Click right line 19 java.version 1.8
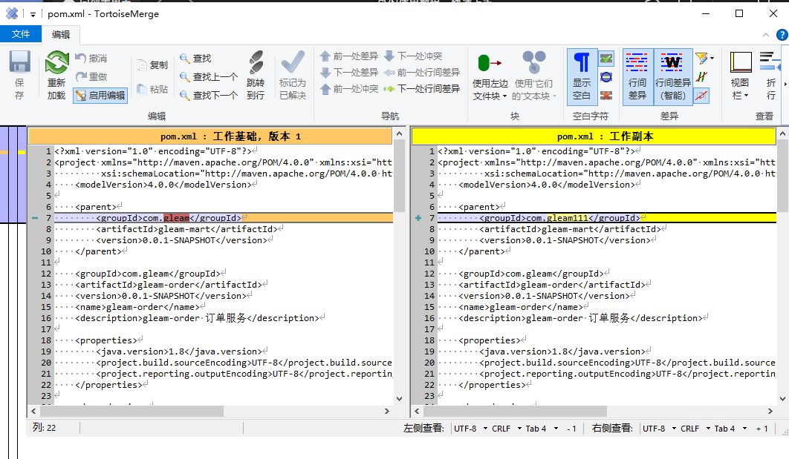 pyautogui.click(x=562, y=351)
